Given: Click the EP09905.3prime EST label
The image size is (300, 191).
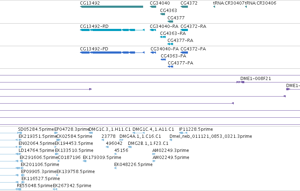Looking at the screenshot, I should pos(39,172).
